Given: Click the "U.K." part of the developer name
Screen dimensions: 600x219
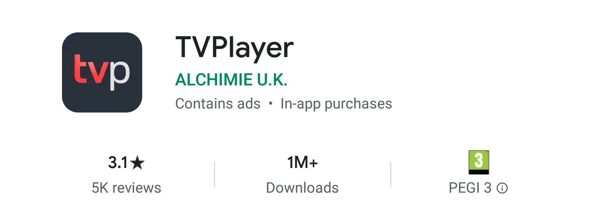Looking at the screenshot, I should [x=272, y=80].
